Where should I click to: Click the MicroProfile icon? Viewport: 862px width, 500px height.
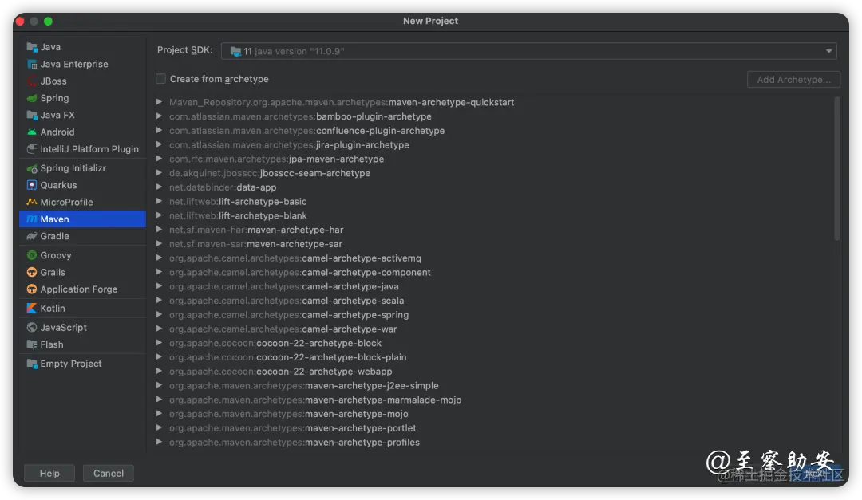[32, 203]
